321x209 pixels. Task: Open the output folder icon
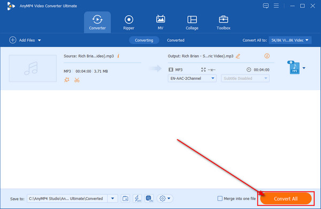(x=125, y=198)
